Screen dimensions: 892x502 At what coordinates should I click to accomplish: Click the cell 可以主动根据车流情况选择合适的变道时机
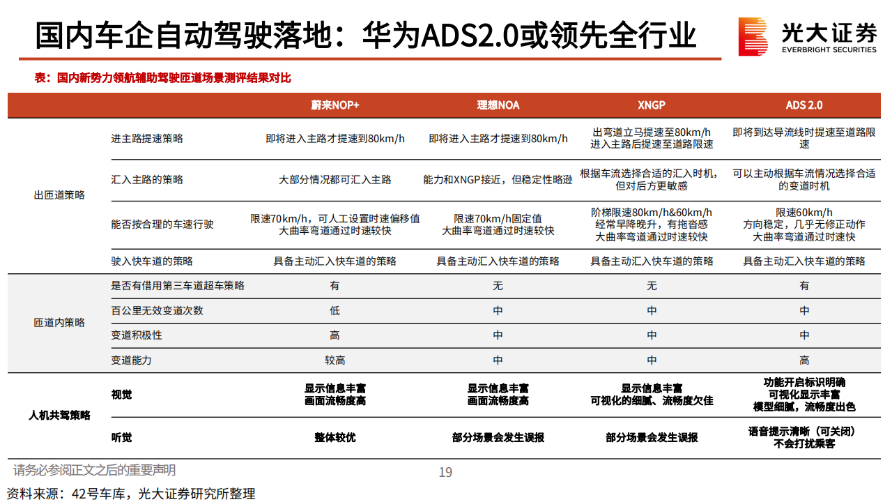(x=804, y=180)
